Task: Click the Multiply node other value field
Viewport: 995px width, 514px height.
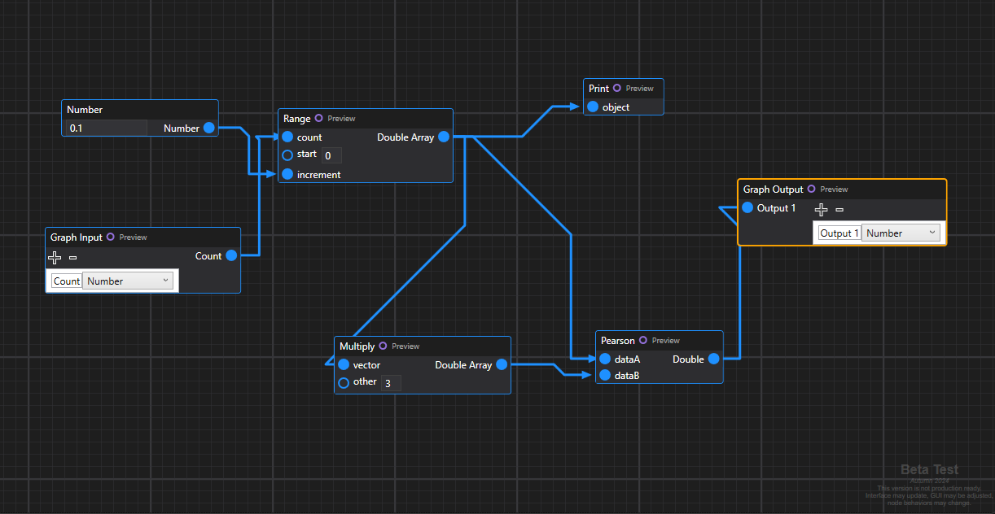Action: (x=391, y=382)
